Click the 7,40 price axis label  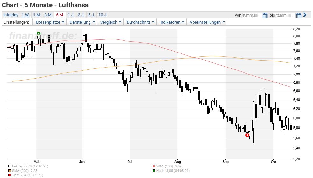[x=296, y=59]
